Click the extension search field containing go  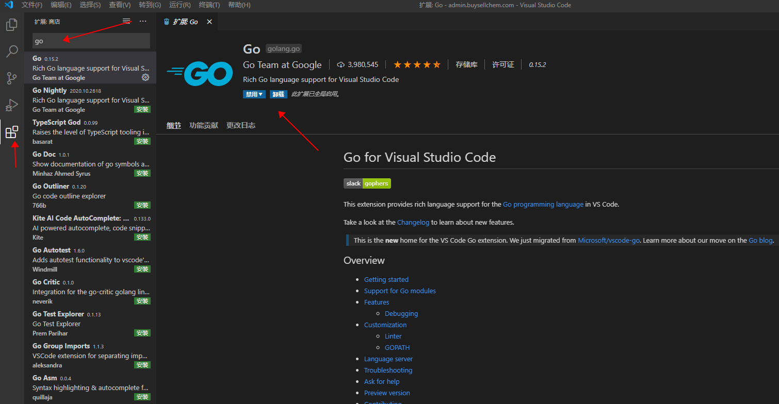[91, 41]
